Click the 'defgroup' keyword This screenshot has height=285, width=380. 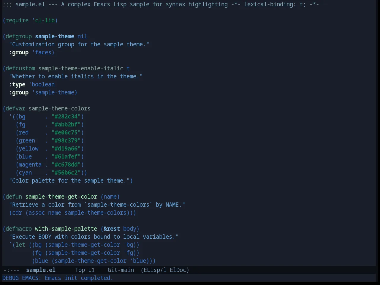[19, 36]
